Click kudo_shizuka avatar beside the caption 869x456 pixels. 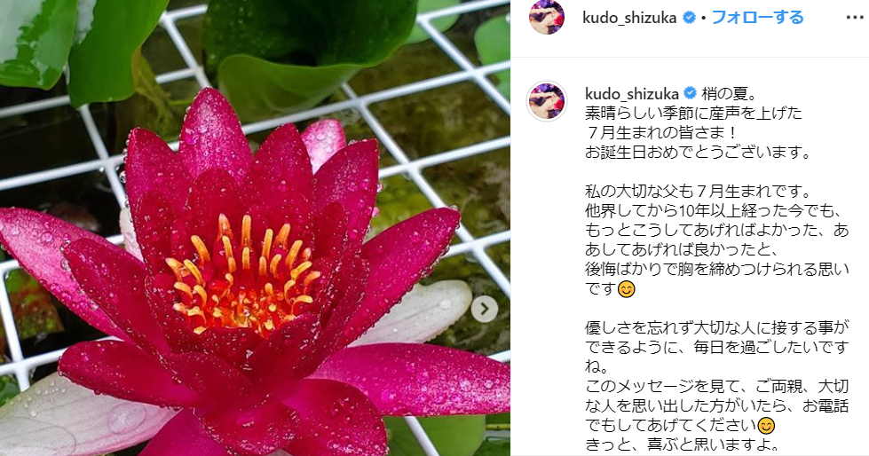pyautogui.click(x=547, y=101)
